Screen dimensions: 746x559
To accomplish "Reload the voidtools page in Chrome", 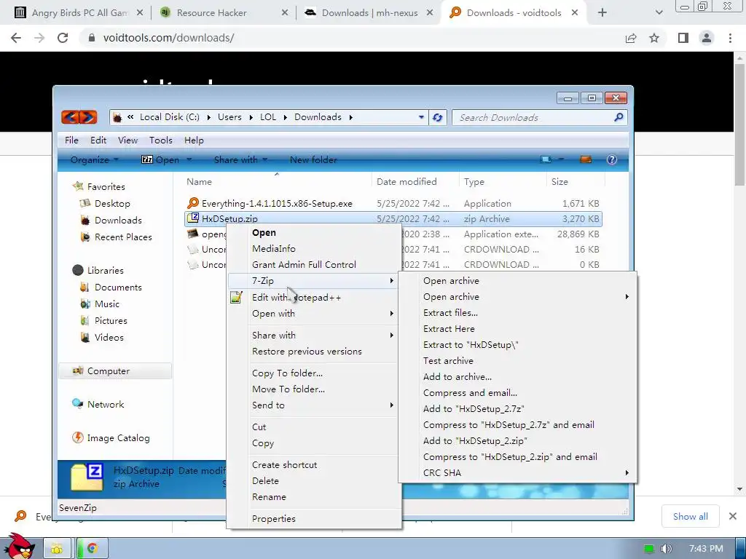I will [x=63, y=38].
